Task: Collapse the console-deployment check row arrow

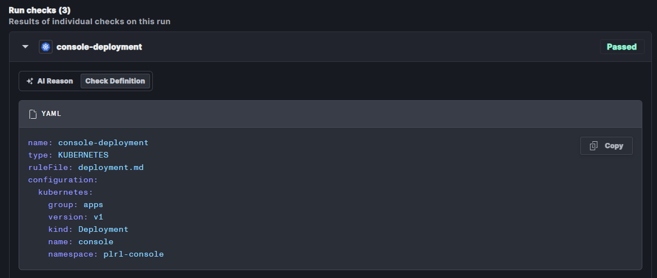Action: tap(25, 47)
